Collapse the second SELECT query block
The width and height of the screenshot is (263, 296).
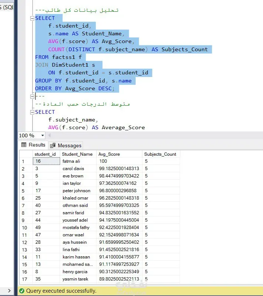coord(32,112)
